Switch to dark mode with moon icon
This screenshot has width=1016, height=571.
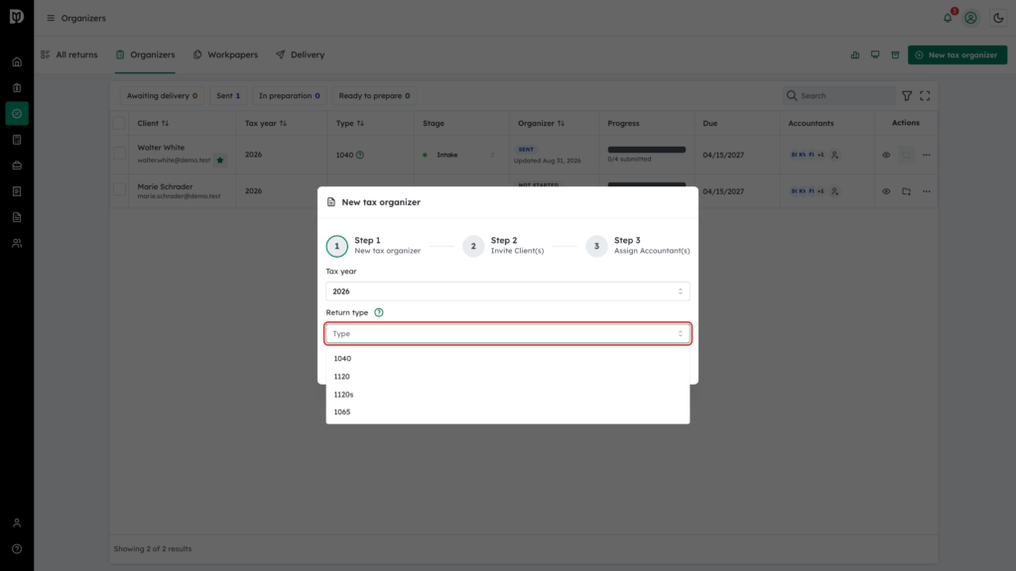(x=998, y=18)
